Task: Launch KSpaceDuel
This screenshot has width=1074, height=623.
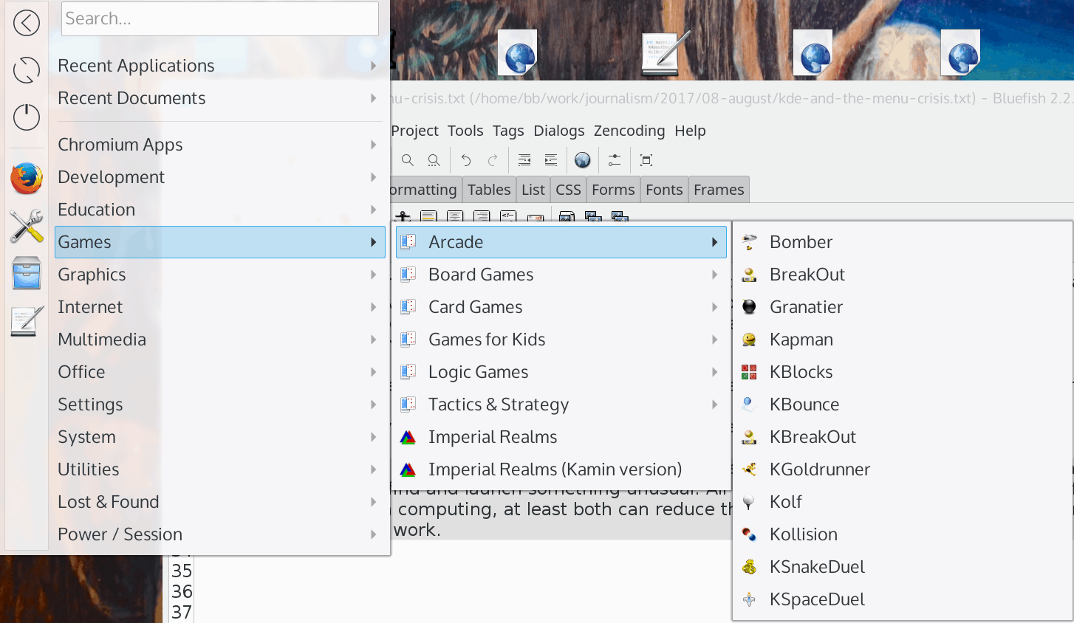Action: coord(903,599)
